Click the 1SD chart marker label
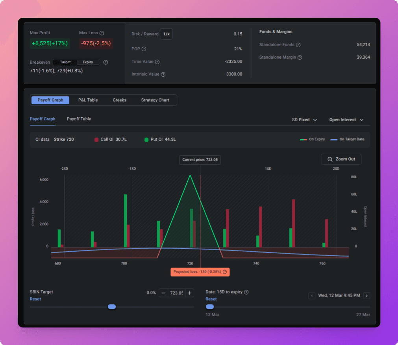398x345 pixels. (268, 169)
